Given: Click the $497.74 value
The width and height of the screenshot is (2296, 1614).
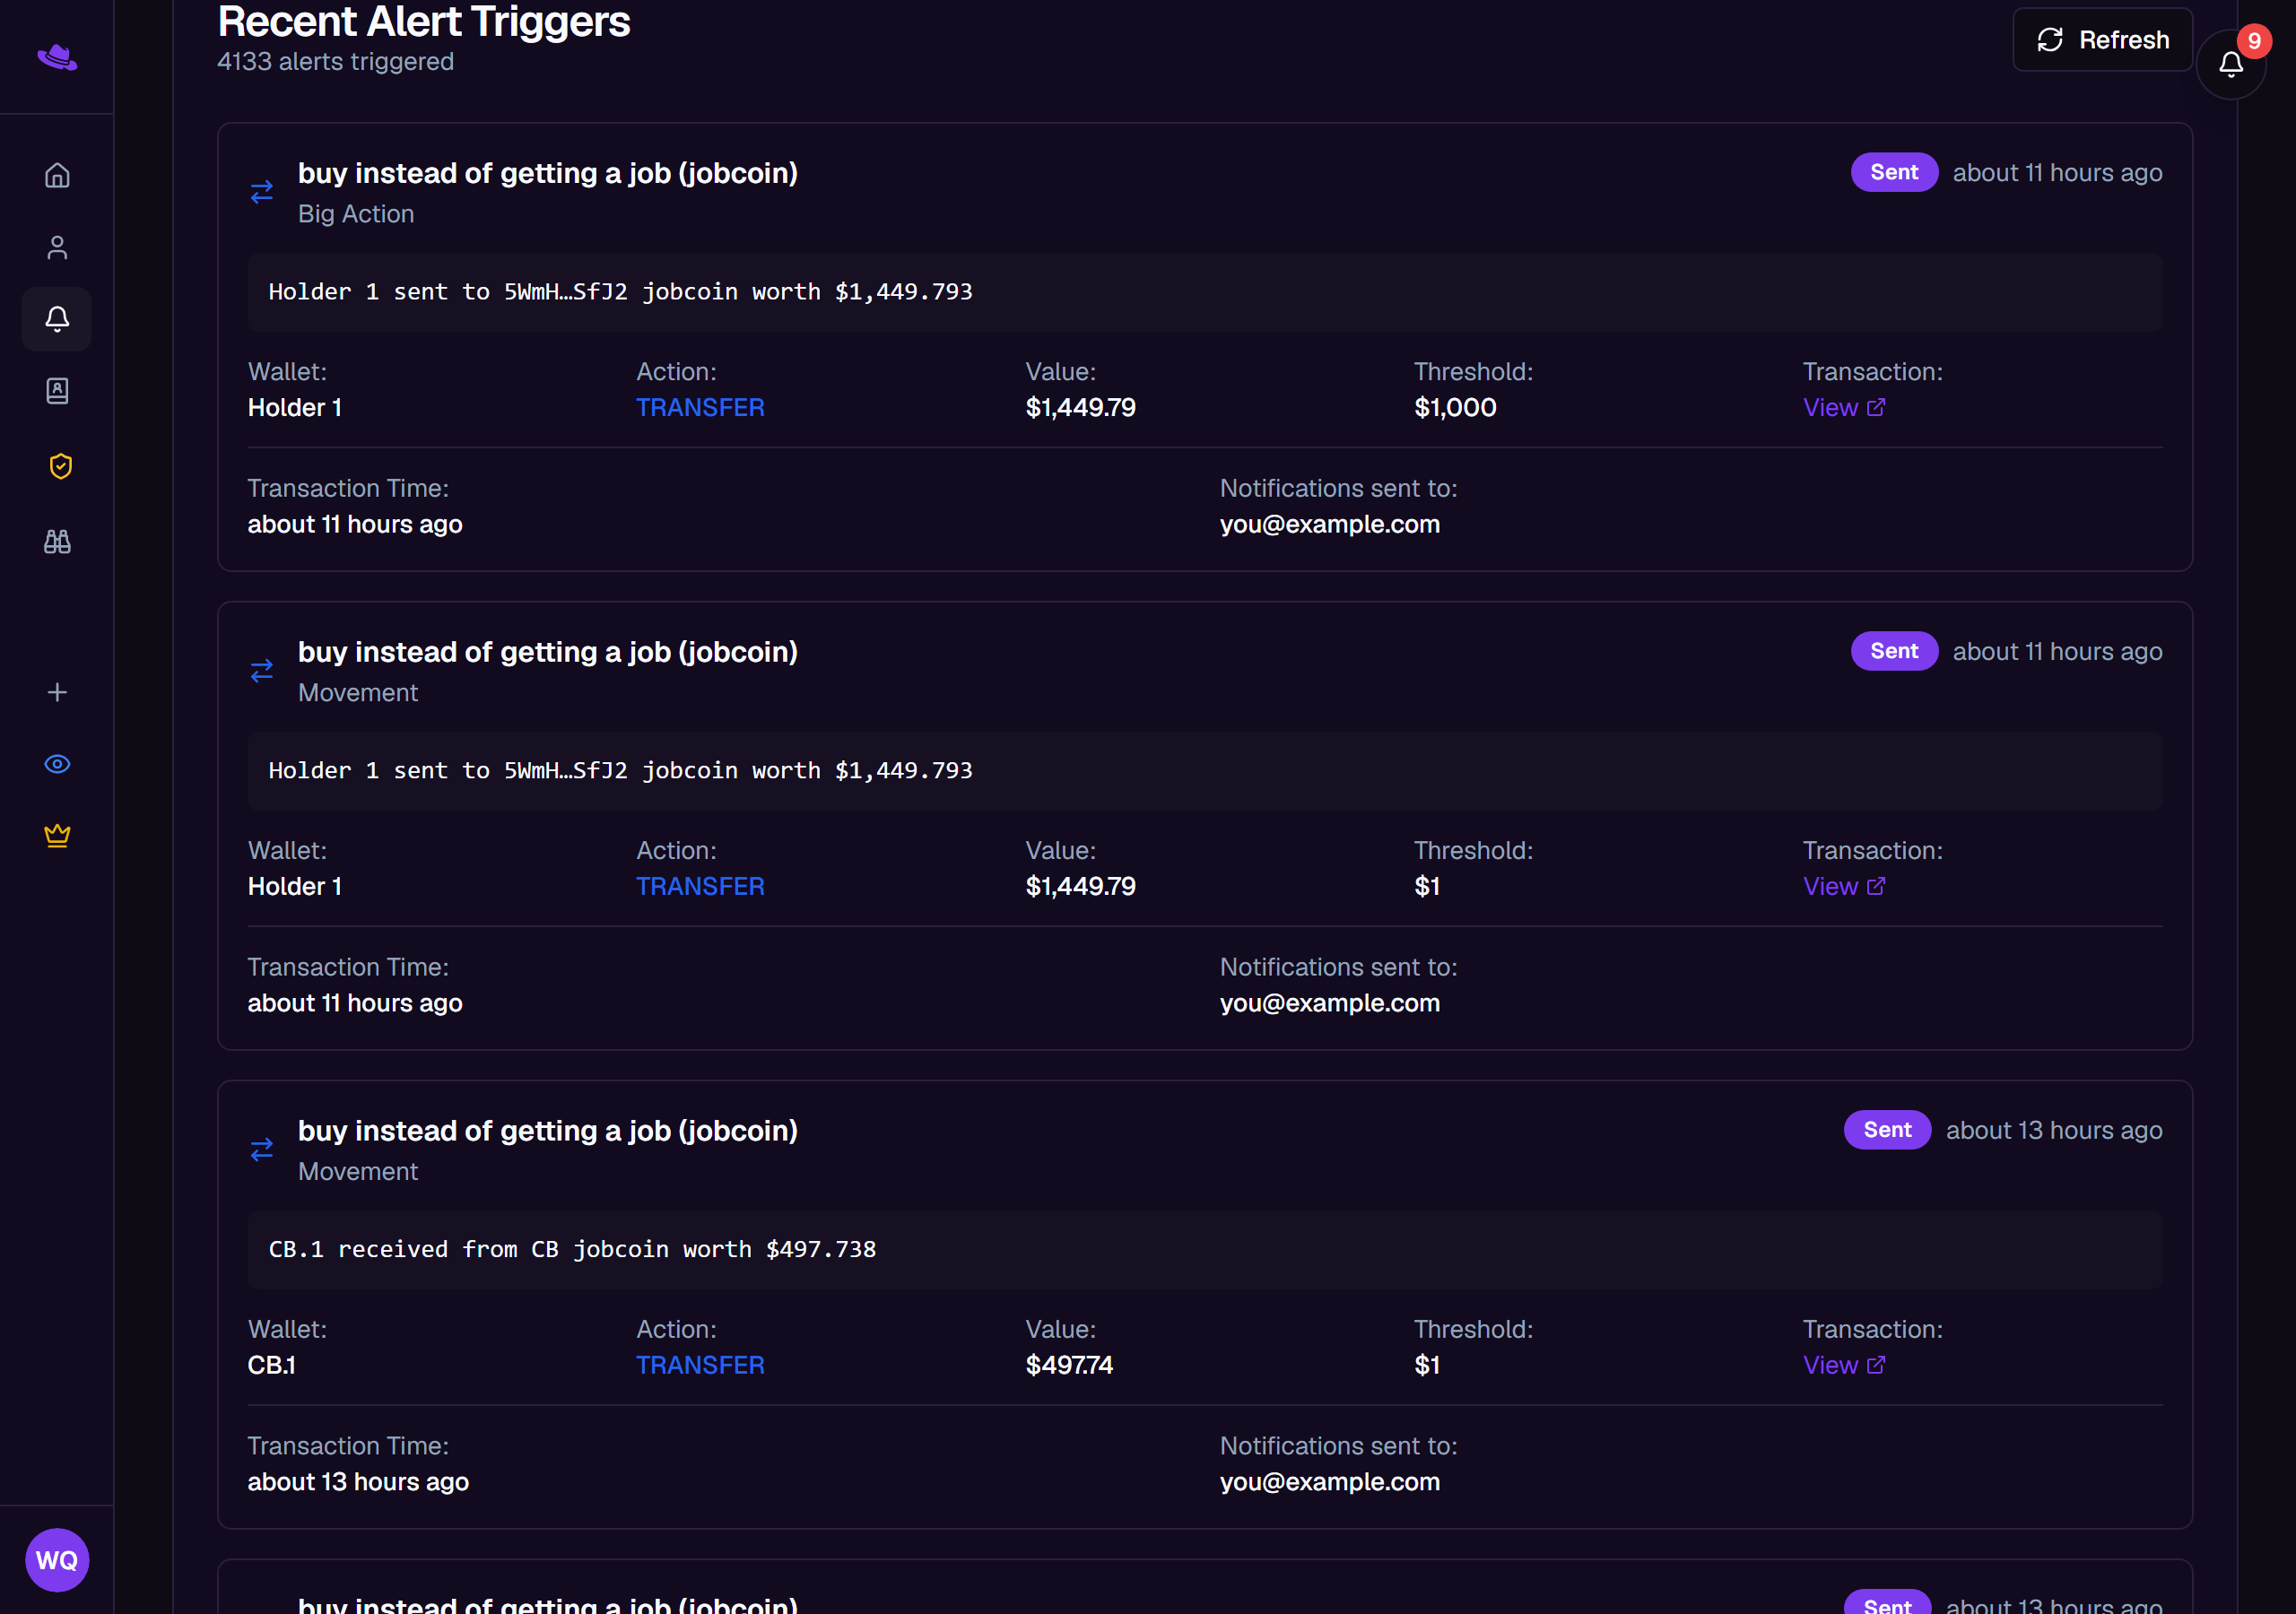Looking at the screenshot, I should 1069,1365.
